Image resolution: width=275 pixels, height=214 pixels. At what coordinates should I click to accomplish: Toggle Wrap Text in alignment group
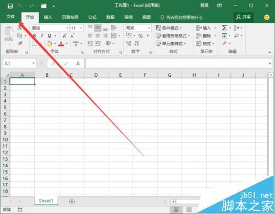[x=114, y=28]
